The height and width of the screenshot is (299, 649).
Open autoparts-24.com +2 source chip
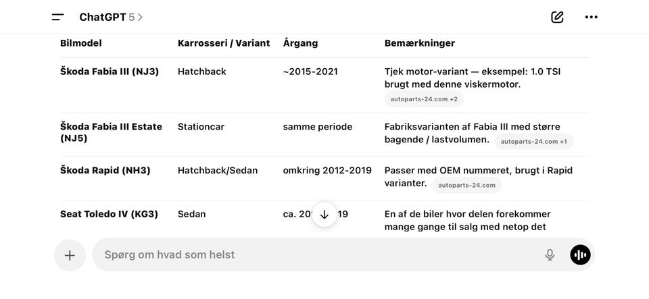[x=424, y=99]
